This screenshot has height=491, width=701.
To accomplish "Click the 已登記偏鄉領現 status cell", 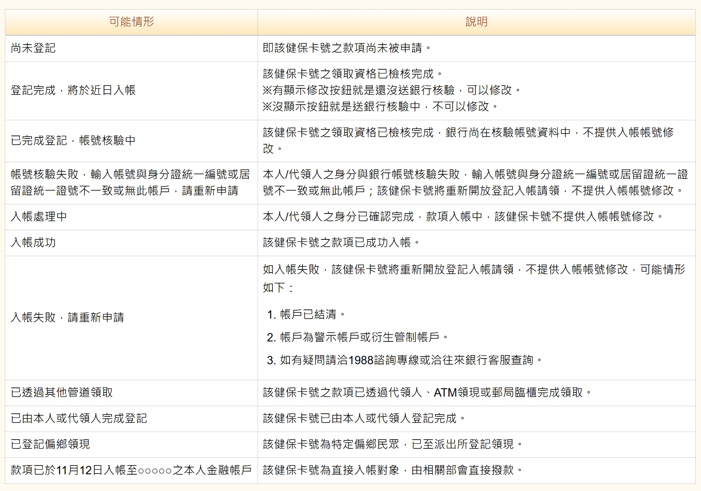I will click(50, 444).
